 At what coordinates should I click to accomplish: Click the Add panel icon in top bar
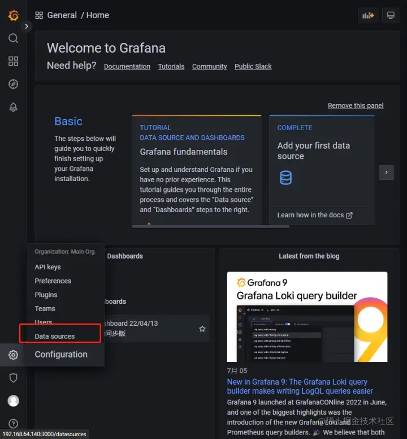pos(368,15)
